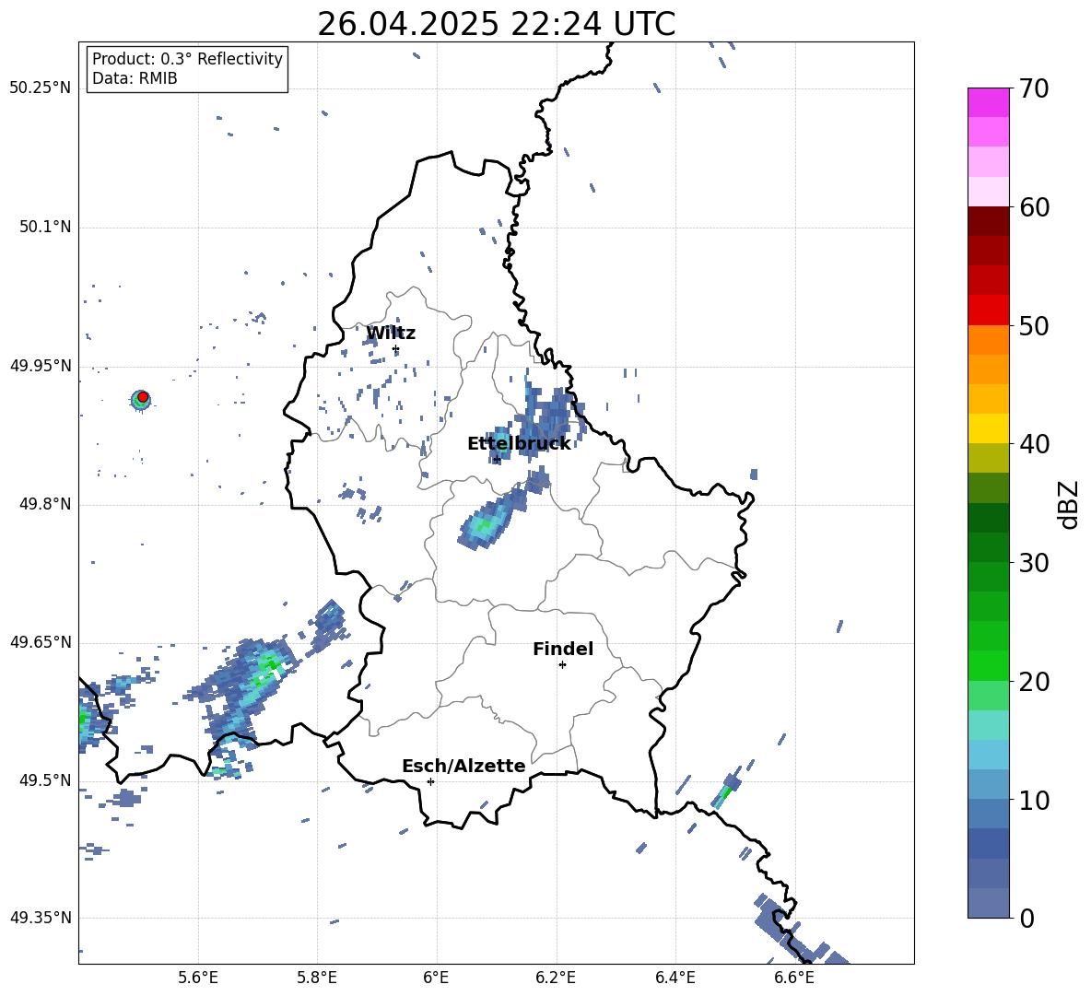Click the 5.8°E longitude label

tap(317, 978)
